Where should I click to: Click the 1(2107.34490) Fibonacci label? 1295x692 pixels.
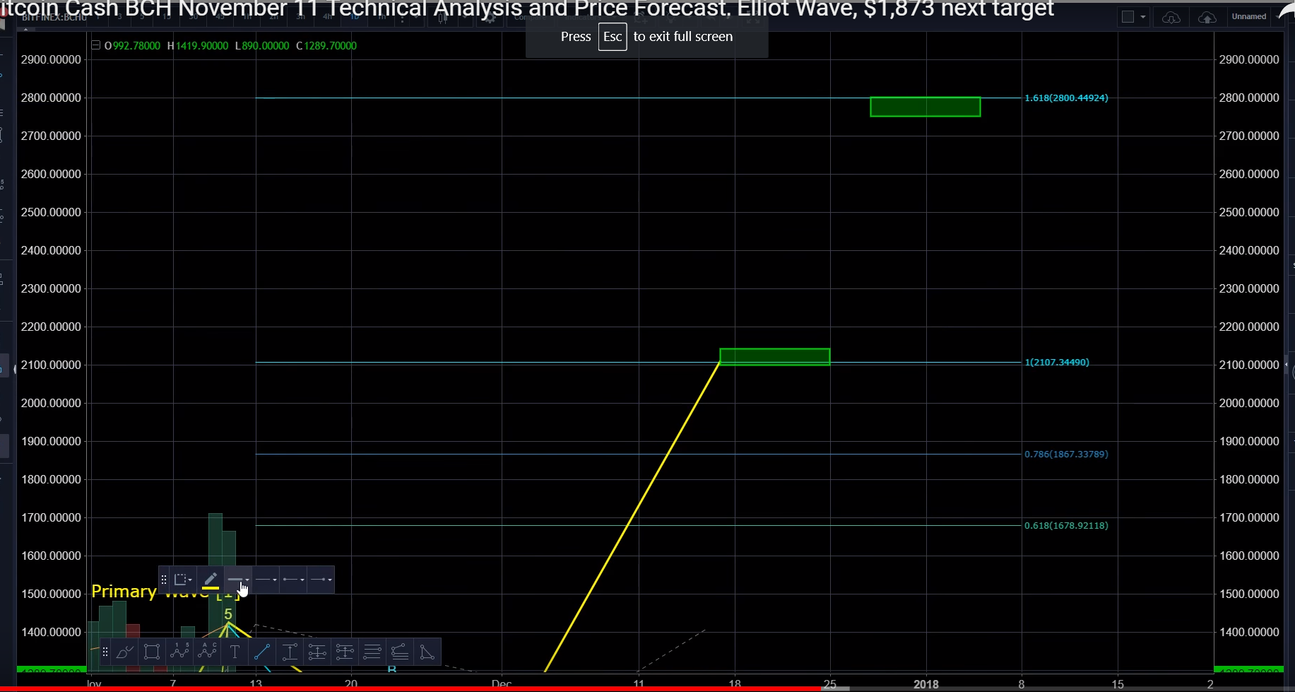tap(1057, 362)
